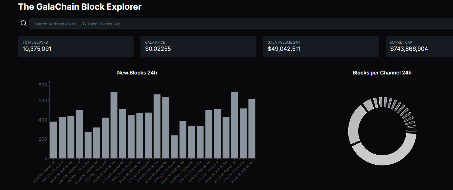Click the 2/7/2024 8:00 AM bar
This screenshot has height=190, width=453.
click(x=166, y=128)
